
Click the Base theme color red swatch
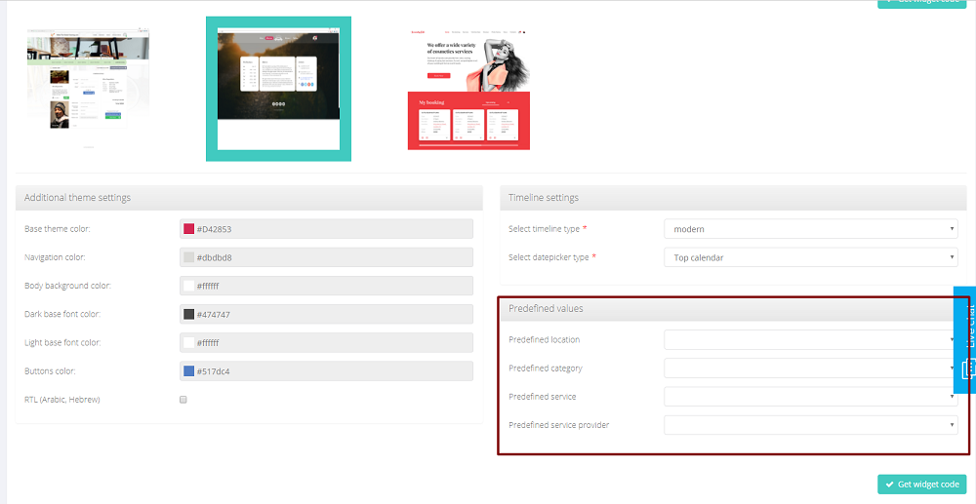[x=189, y=229]
